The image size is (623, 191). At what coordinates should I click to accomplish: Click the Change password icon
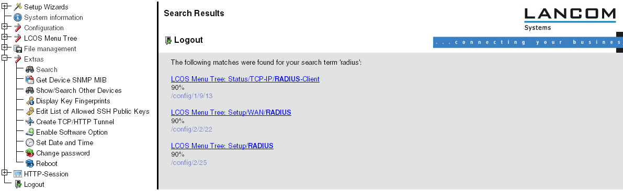(x=30, y=153)
